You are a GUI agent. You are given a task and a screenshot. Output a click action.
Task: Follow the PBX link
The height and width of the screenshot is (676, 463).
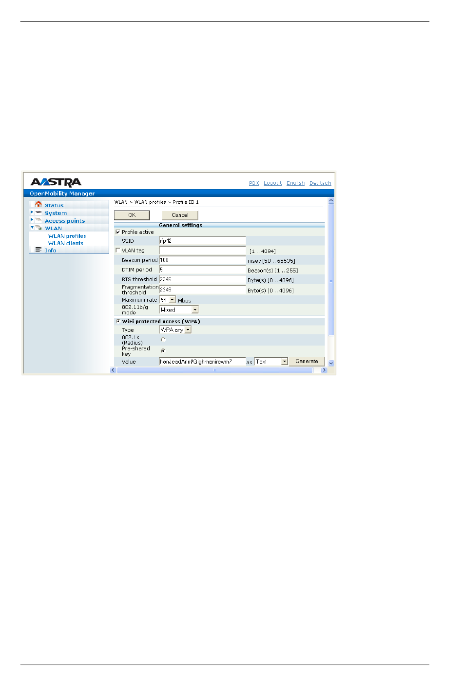[x=254, y=183]
